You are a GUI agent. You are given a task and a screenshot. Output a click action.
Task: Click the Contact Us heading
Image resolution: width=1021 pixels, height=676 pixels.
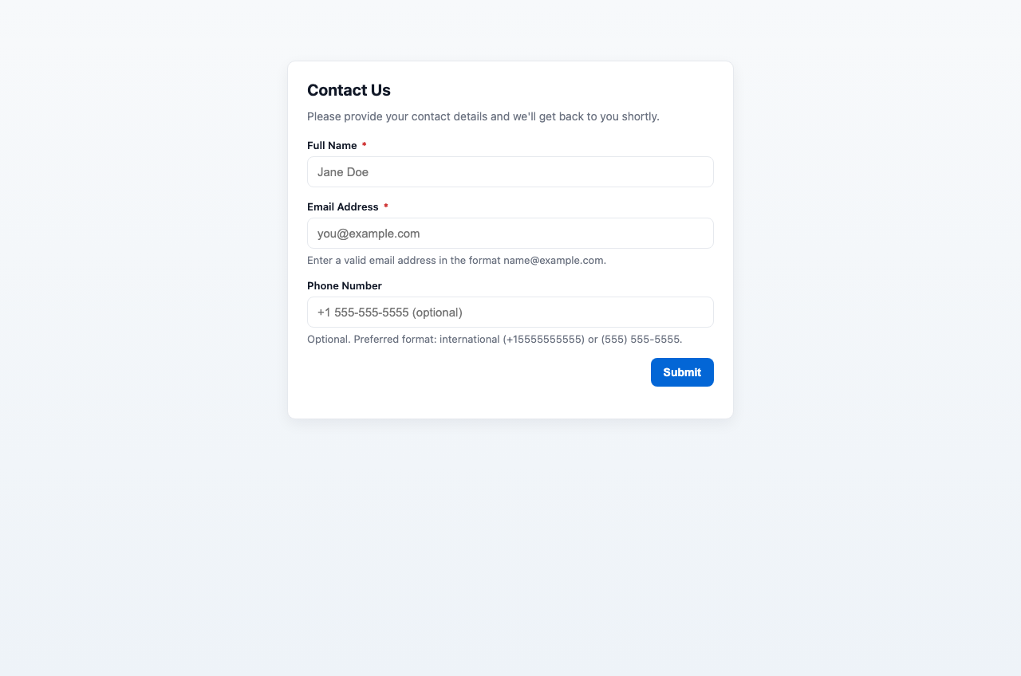tap(349, 90)
